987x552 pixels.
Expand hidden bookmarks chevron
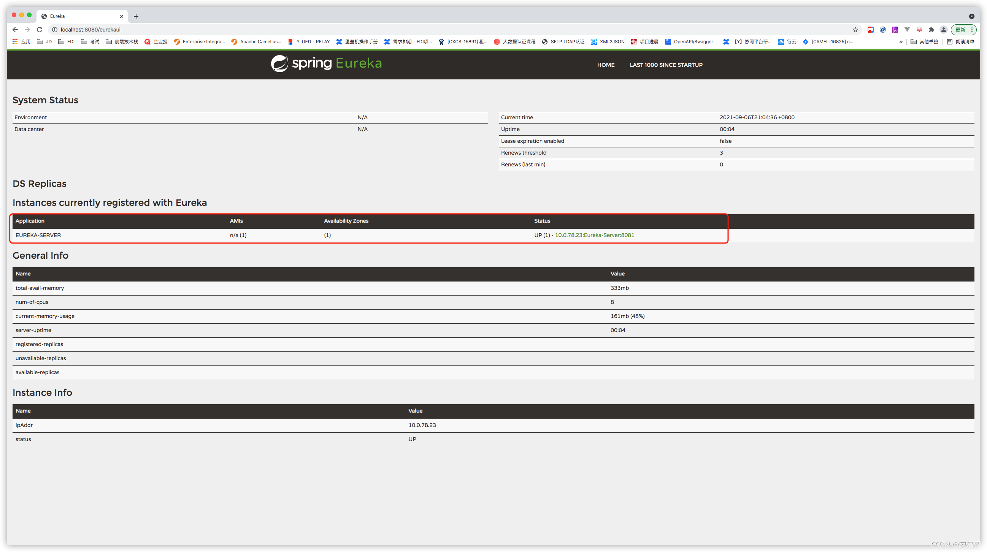coord(901,42)
